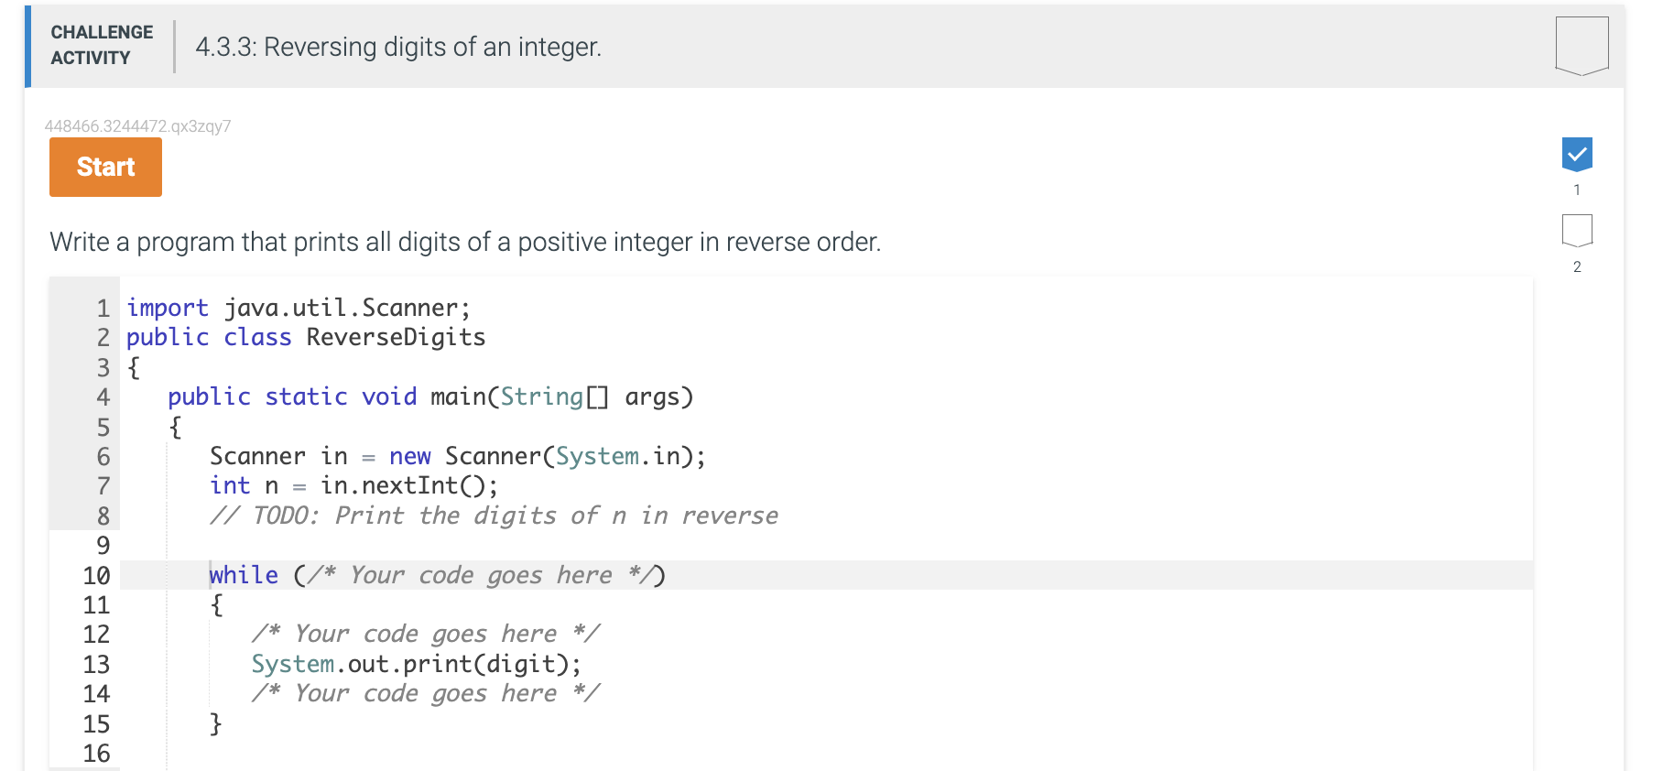Click the comment placeholder on line 14
This screenshot has height=771, width=1663.
click(x=426, y=693)
